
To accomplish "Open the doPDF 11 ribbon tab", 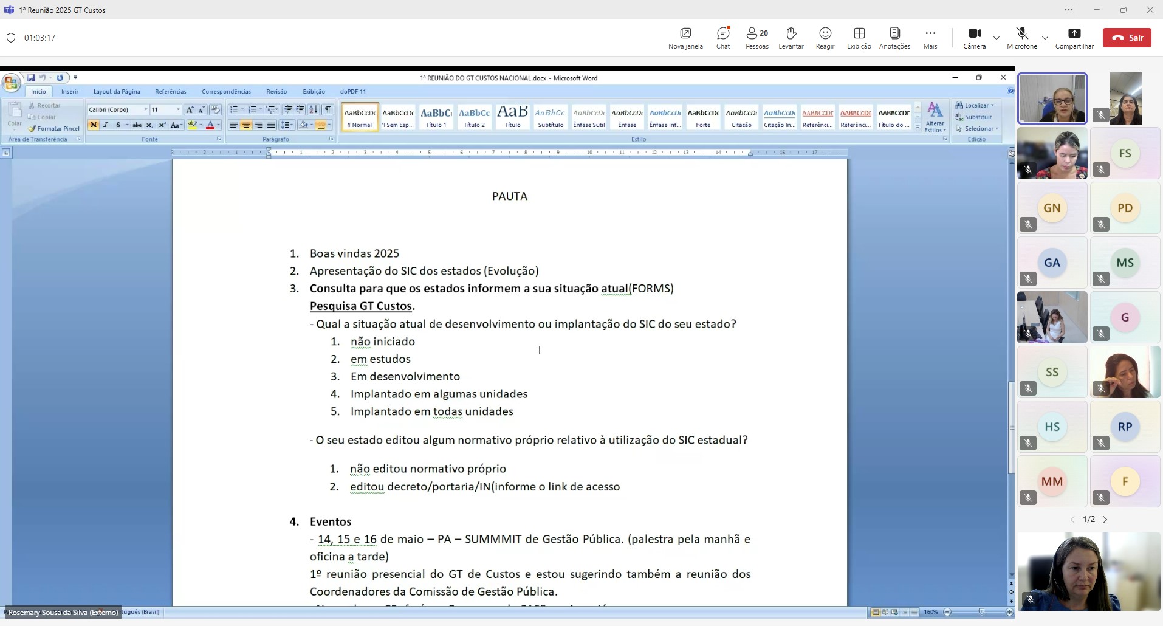I will tap(353, 91).
